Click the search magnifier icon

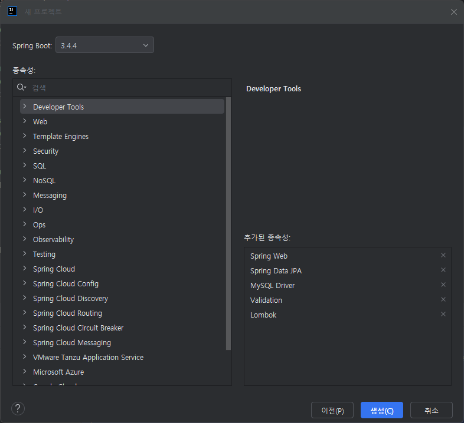tap(21, 87)
